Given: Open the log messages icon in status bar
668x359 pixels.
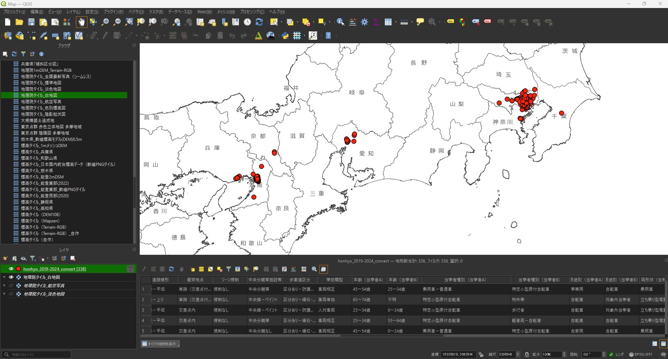Looking at the screenshot, I should click(x=663, y=354).
